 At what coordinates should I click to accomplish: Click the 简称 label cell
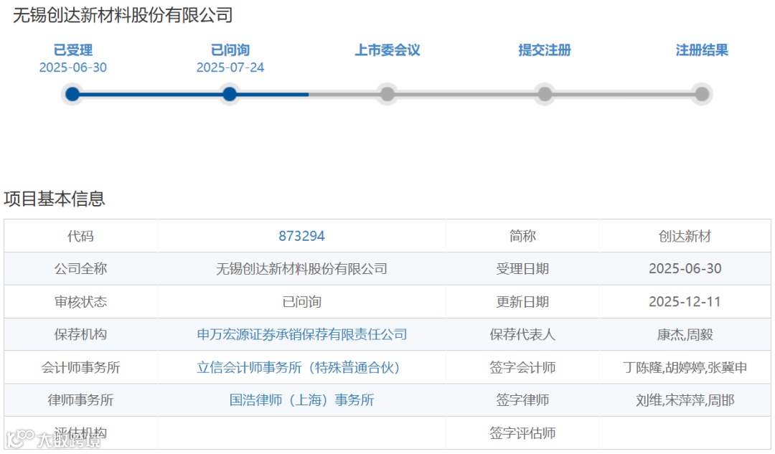(522, 236)
